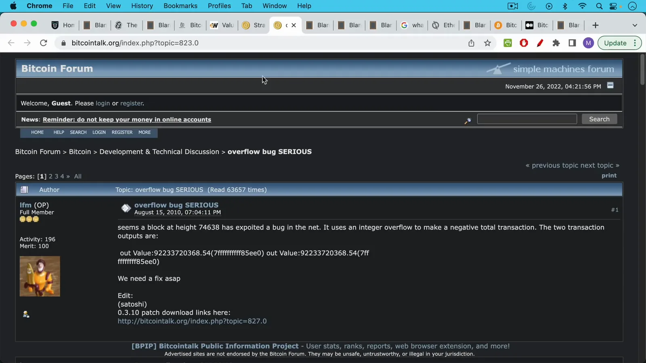
Task: Open the History menu in the menu bar
Action: 142,6
